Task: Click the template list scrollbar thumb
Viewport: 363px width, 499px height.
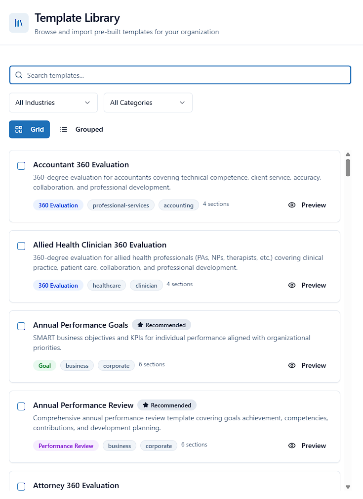Action: (x=348, y=168)
